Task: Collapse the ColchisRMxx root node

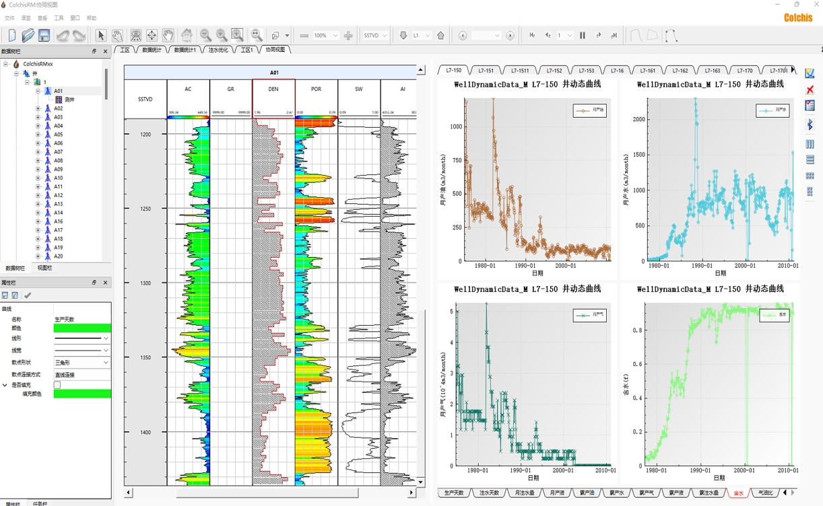Action: 5,65
